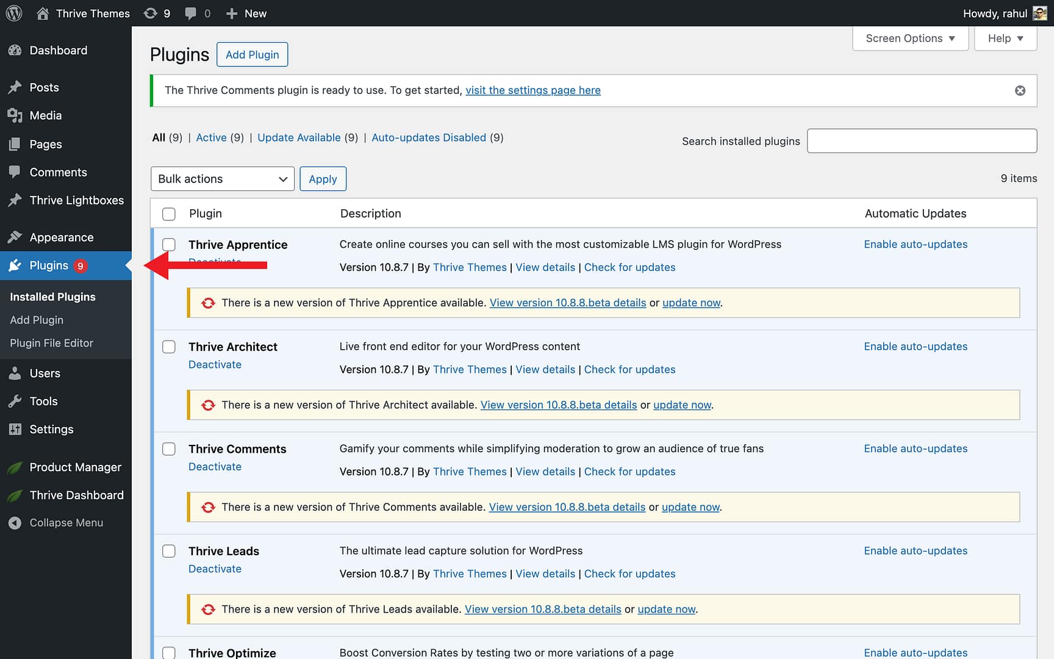Click the search installed plugins field

[922, 140]
